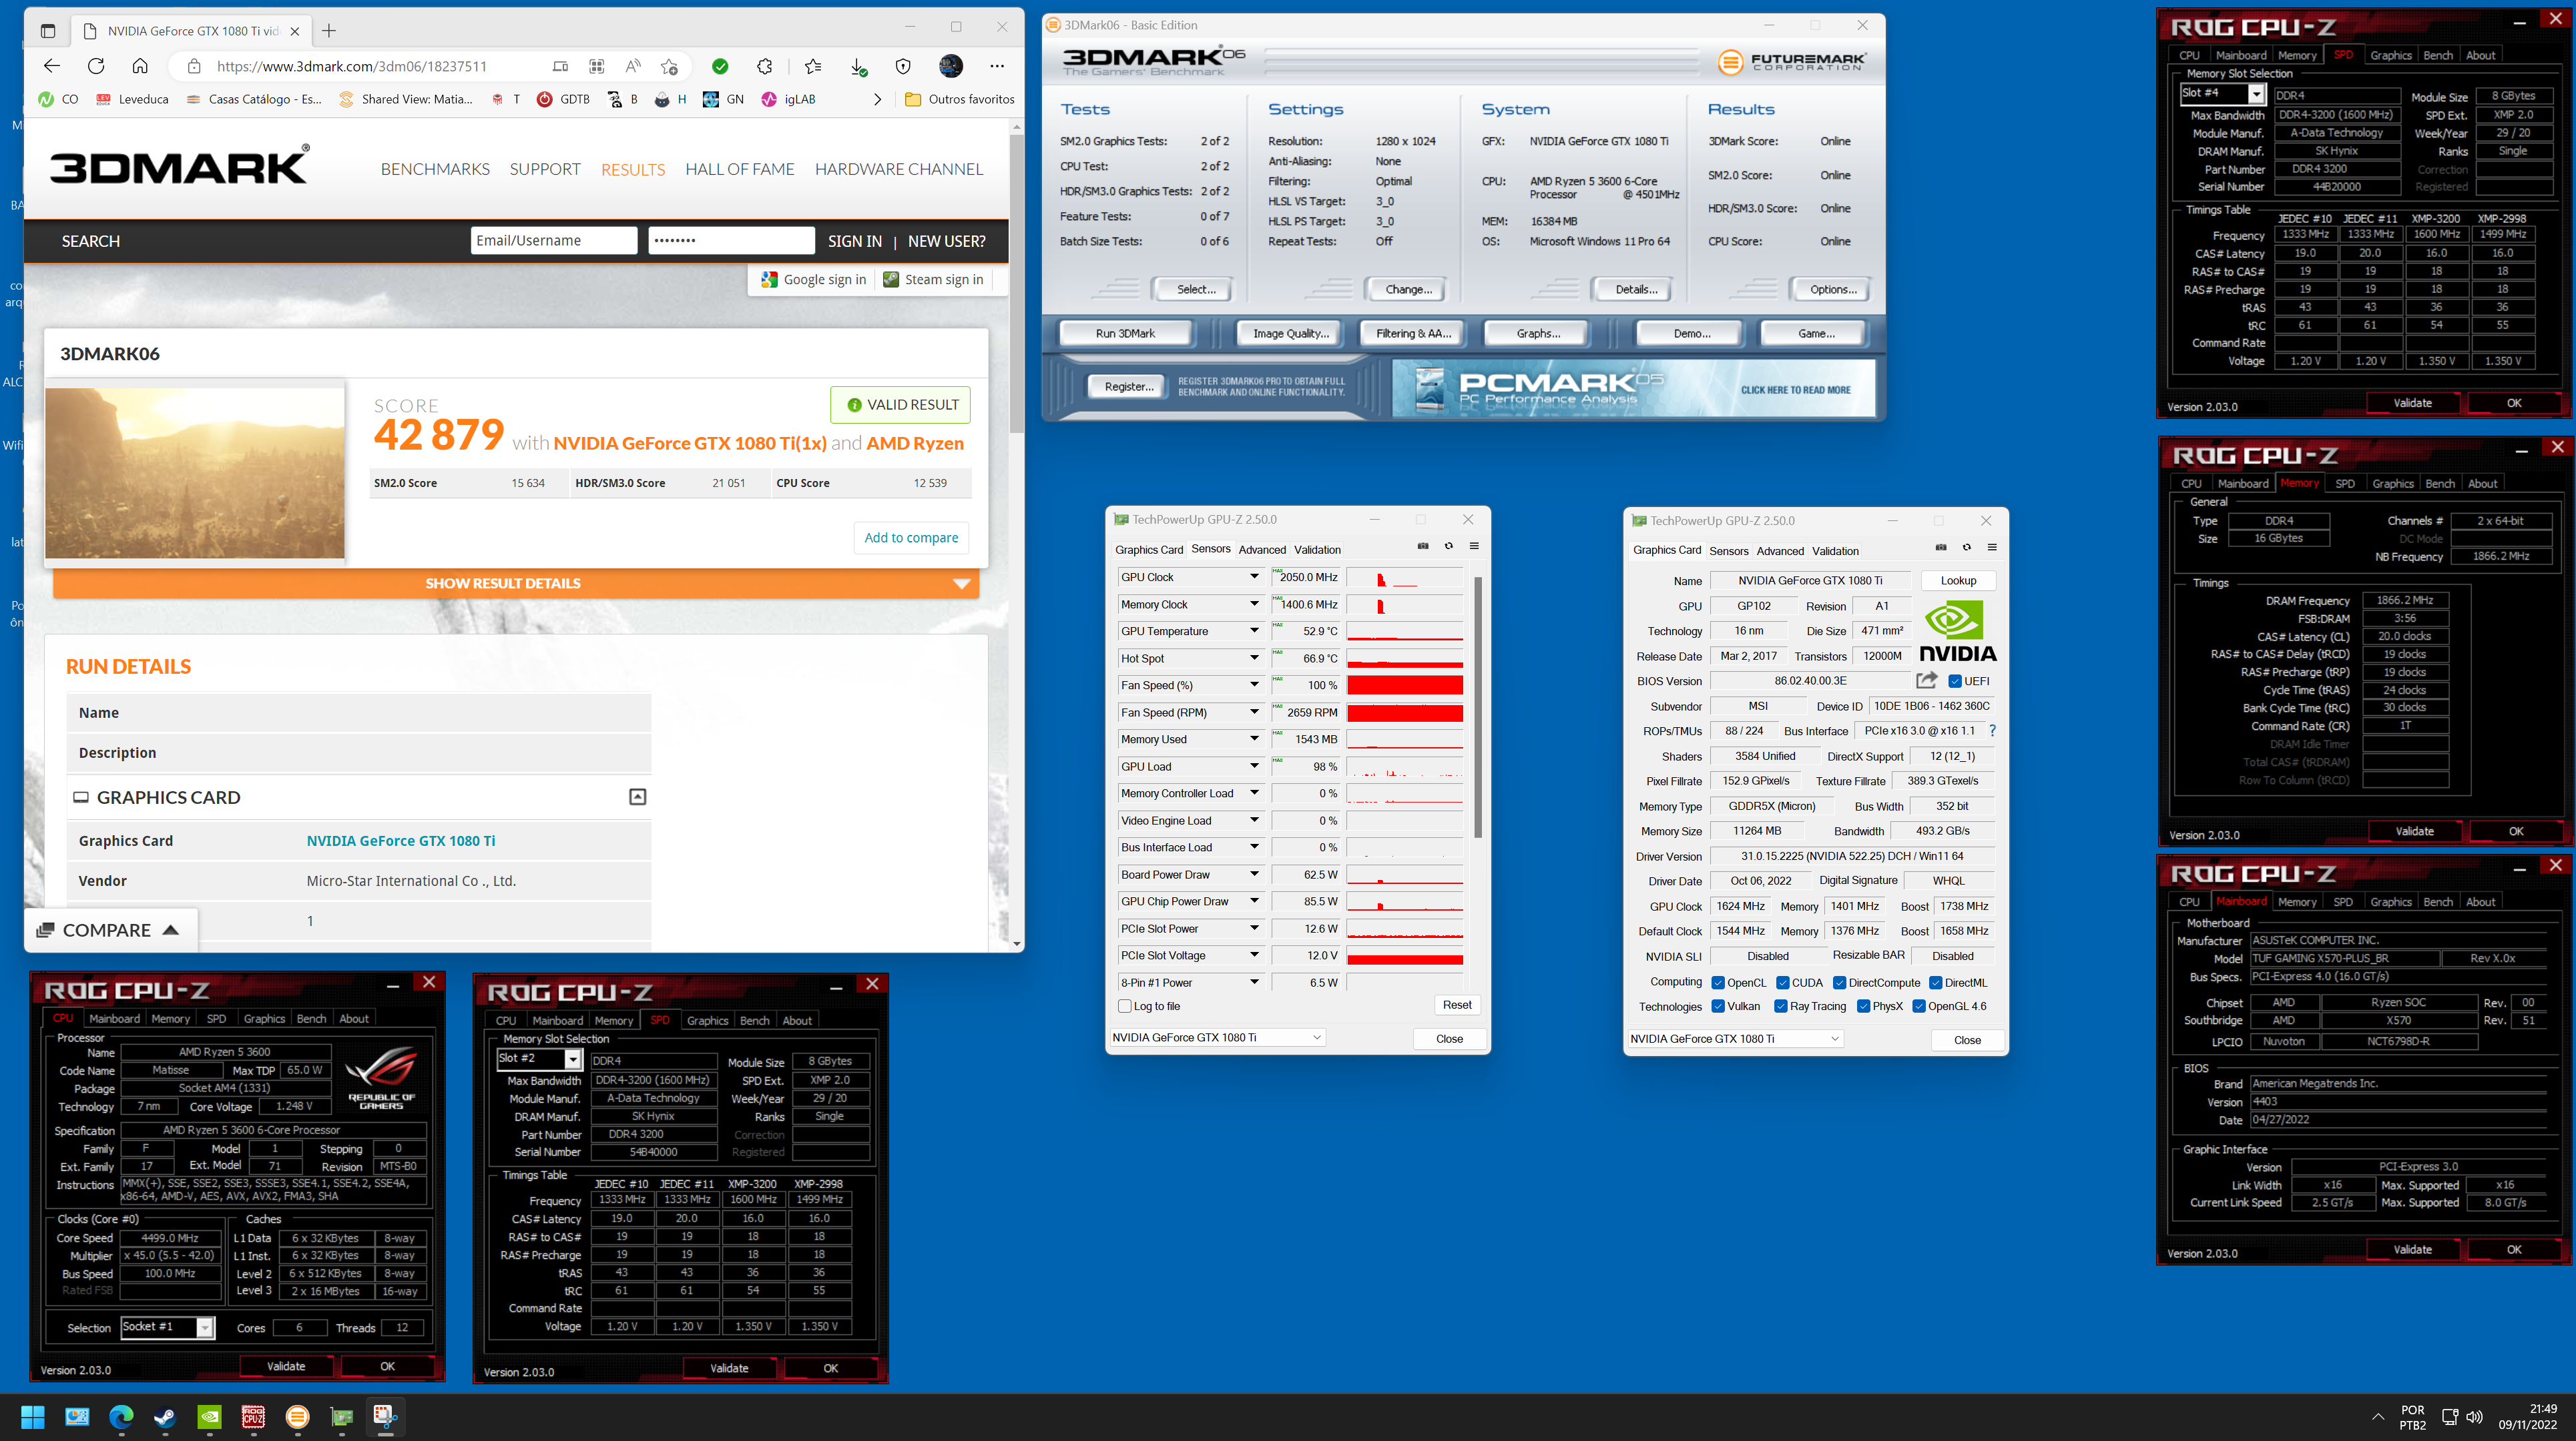Open browser downloads icon
This screenshot has height=1441, width=2576.
pyautogui.click(x=858, y=66)
